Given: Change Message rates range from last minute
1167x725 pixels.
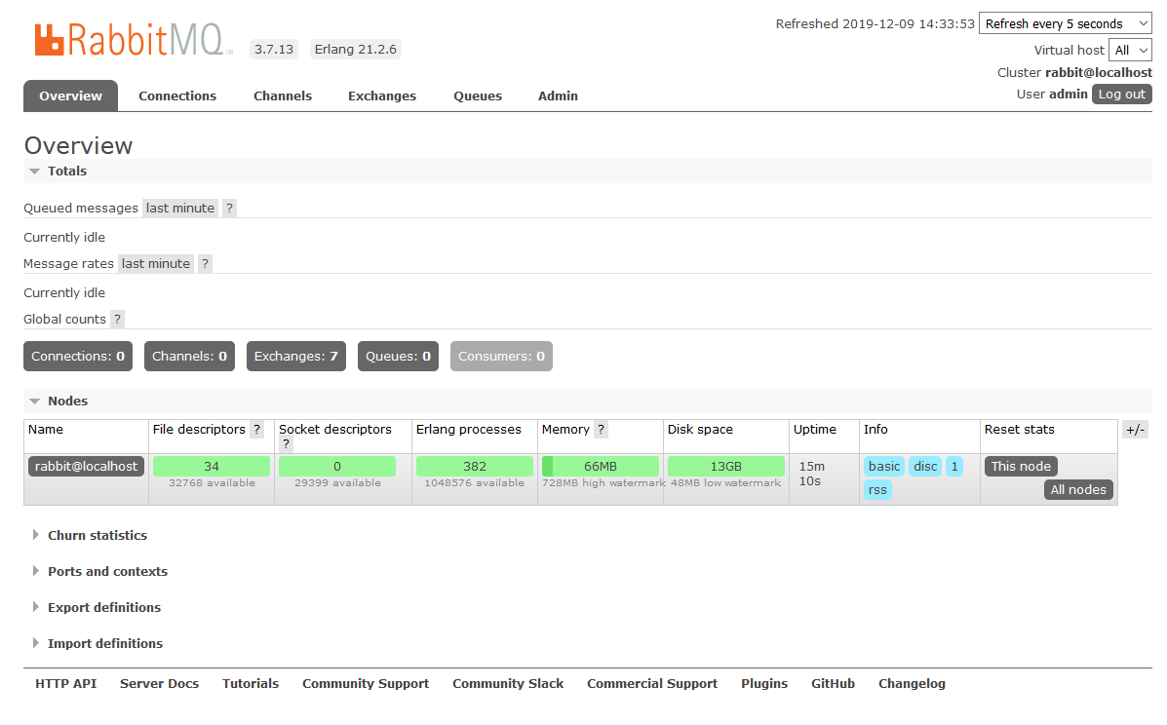Looking at the screenshot, I should click(x=156, y=264).
